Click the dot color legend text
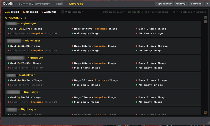The width and height of the screenshot is (210, 126). click(135, 12)
